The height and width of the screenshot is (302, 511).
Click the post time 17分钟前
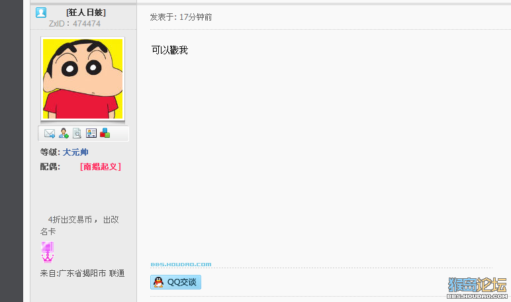195,17
